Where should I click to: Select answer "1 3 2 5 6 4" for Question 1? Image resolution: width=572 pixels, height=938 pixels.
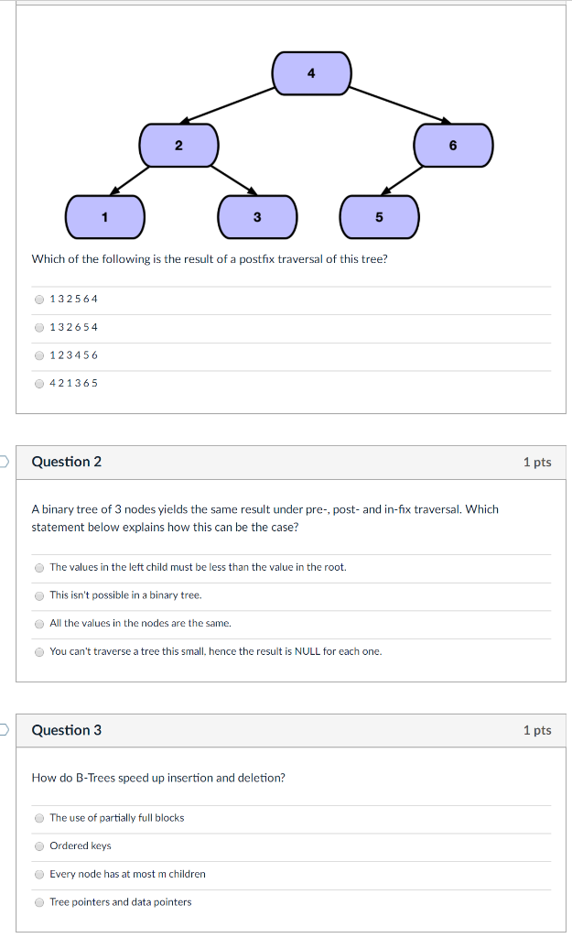[x=39, y=299]
